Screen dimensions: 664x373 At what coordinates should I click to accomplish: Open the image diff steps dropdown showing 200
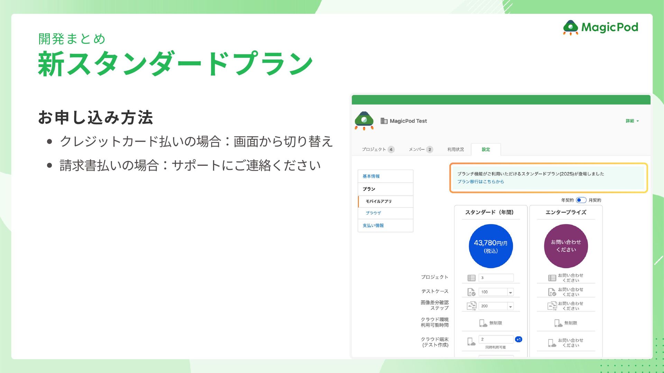click(x=510, y=306)
